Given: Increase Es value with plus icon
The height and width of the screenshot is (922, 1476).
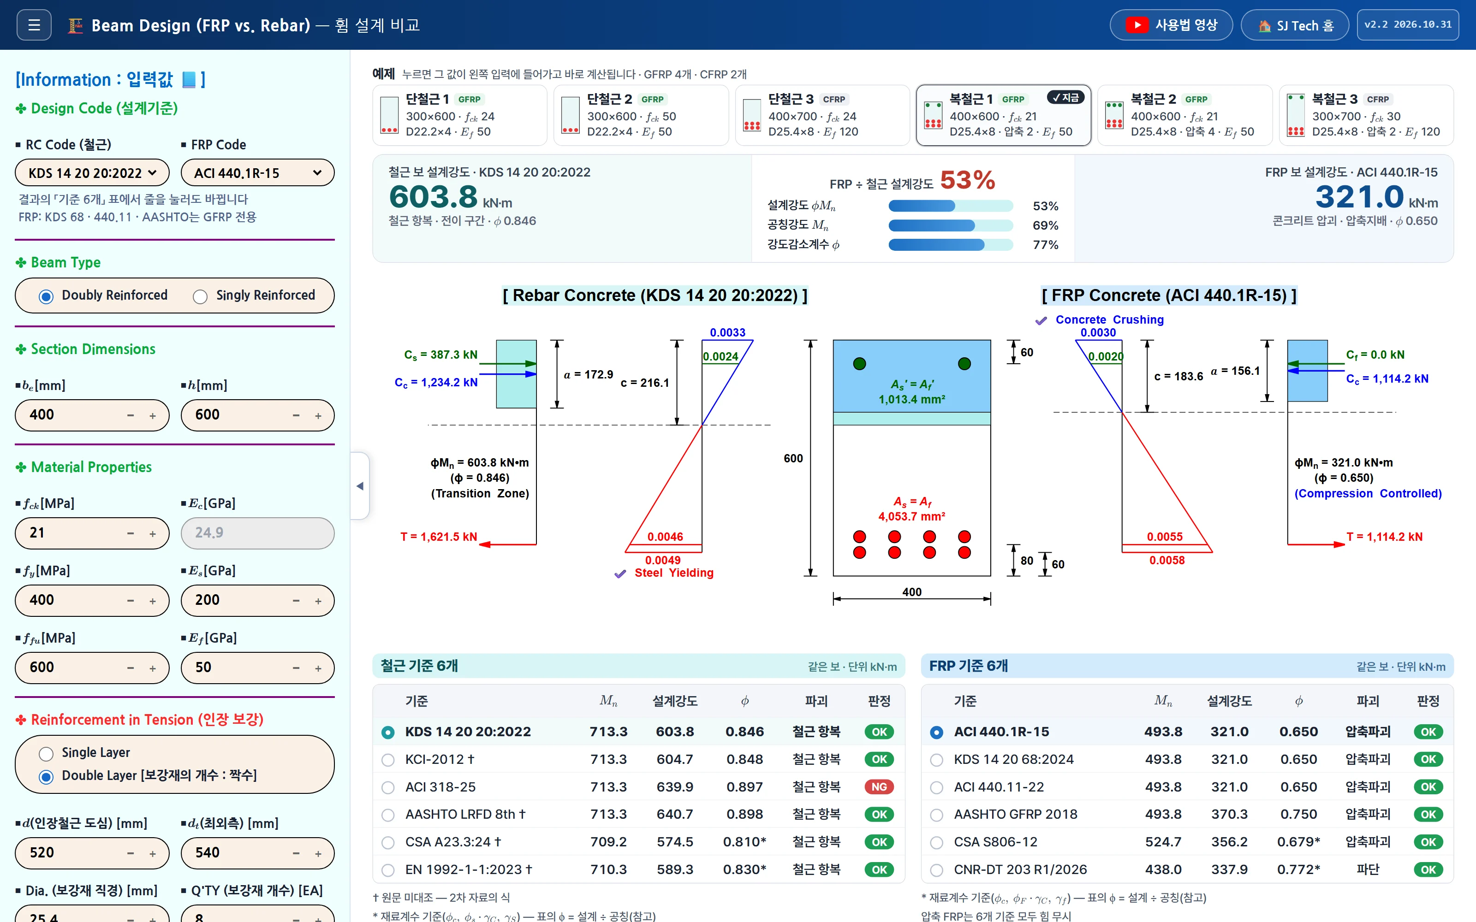Looking at the screenshot, I should click(x=318, y=601).
